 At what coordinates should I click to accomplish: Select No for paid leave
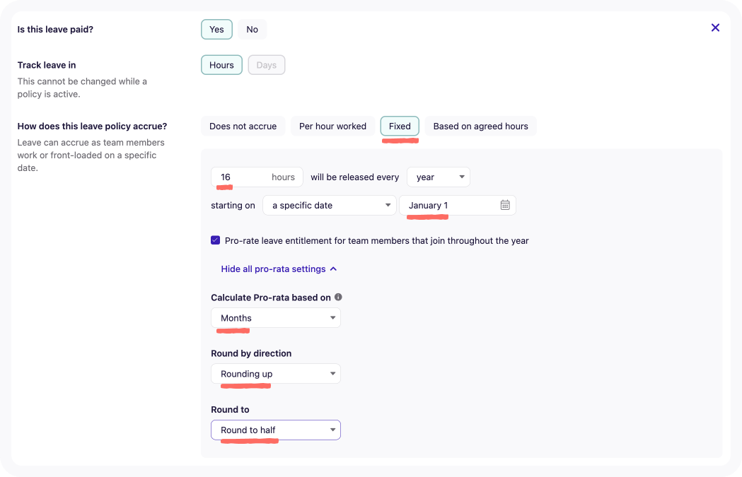pyautogui.click(x=253, y=29)
